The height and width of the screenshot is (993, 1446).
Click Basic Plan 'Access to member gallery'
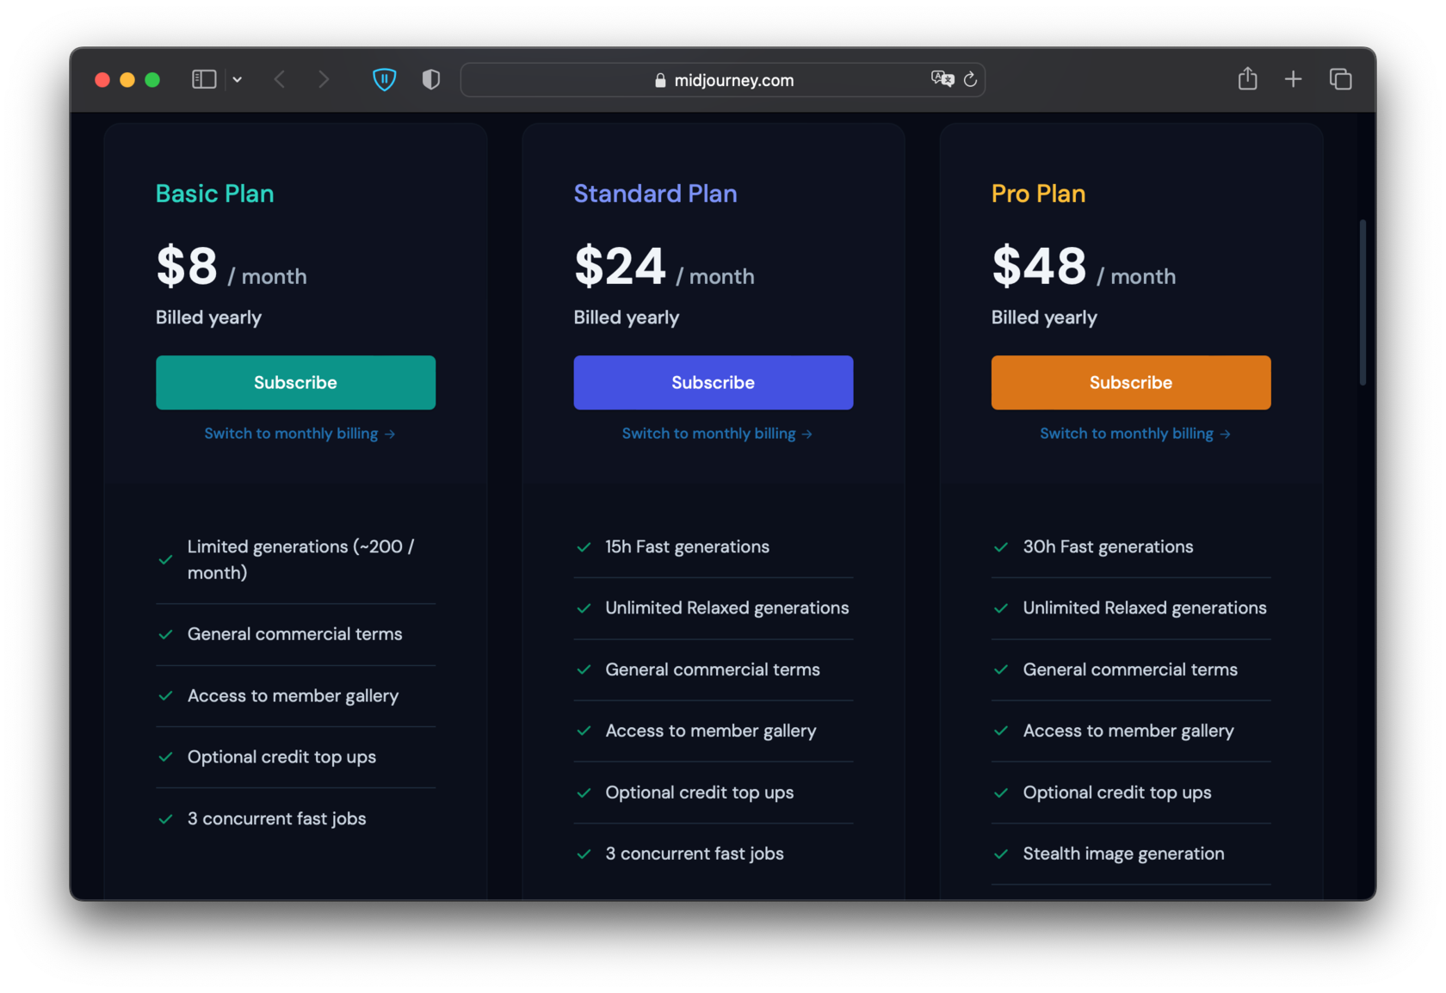pos(293,695)
